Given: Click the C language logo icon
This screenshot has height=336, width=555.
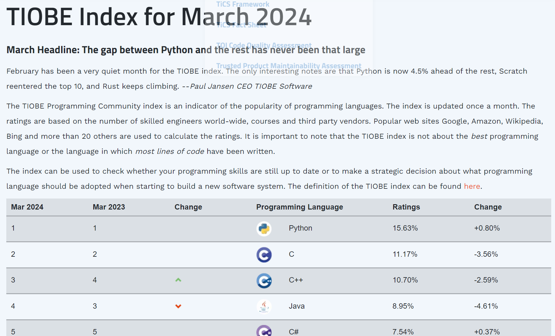Looking at the screenshot, I should [264, 255].
